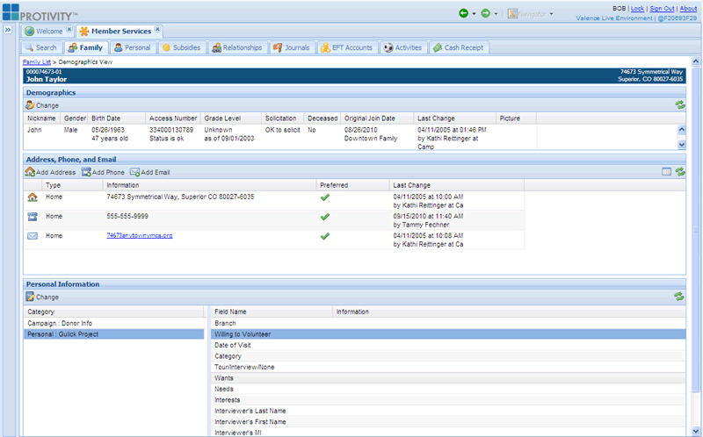Sort by Birth Date column header

[x=117, y=118]
